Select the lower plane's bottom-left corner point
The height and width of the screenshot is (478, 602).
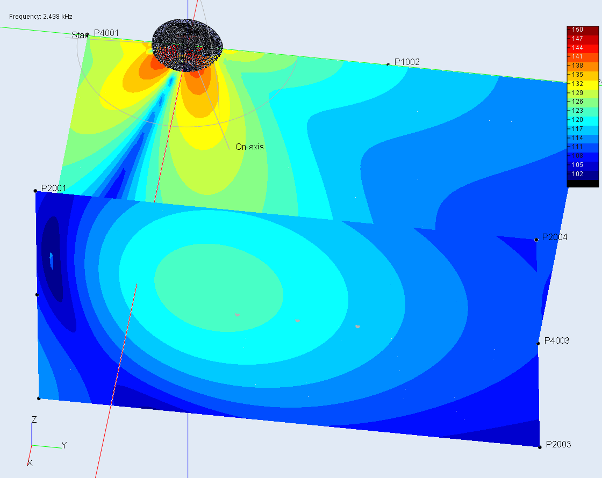39,398
